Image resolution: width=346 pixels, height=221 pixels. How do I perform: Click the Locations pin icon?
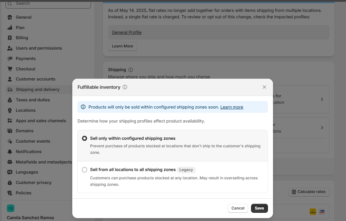point(10,110)
